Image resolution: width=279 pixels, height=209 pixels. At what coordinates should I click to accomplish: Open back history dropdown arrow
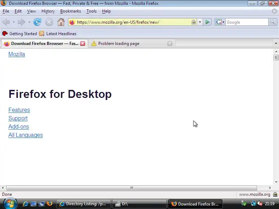coord(14,22)
